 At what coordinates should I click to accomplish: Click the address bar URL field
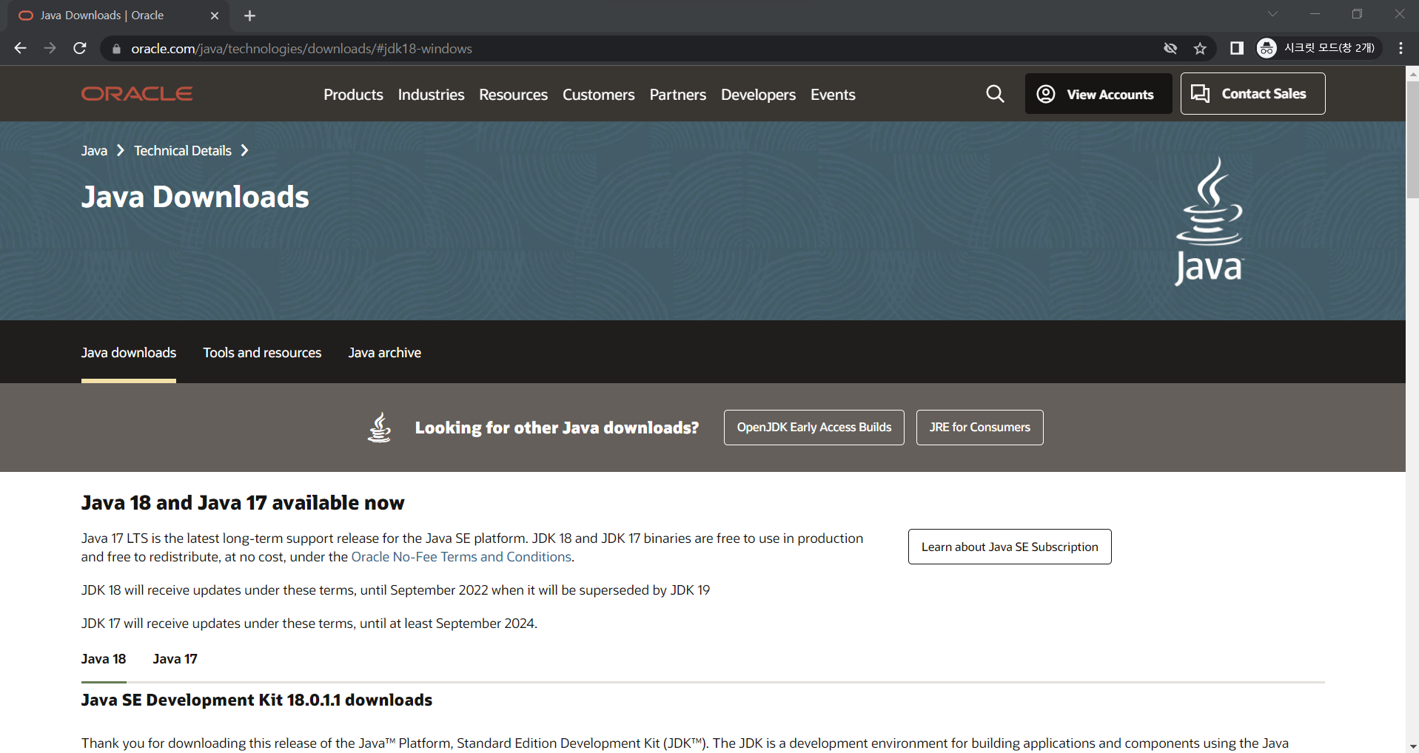(x=637, y=49)
